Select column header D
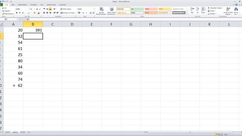242x136 pixels. 72,24
